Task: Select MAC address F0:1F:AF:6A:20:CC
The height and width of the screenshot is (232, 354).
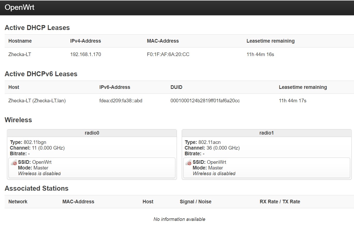Action: pyautogui.click(x=168, y=54)
